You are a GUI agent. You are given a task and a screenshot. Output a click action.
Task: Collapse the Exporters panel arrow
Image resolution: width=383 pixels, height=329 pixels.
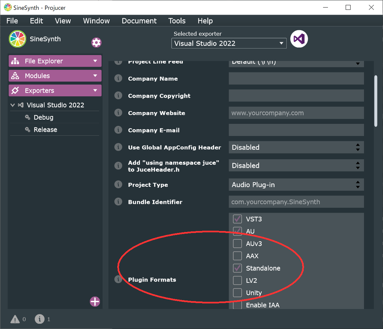[95, 90]
